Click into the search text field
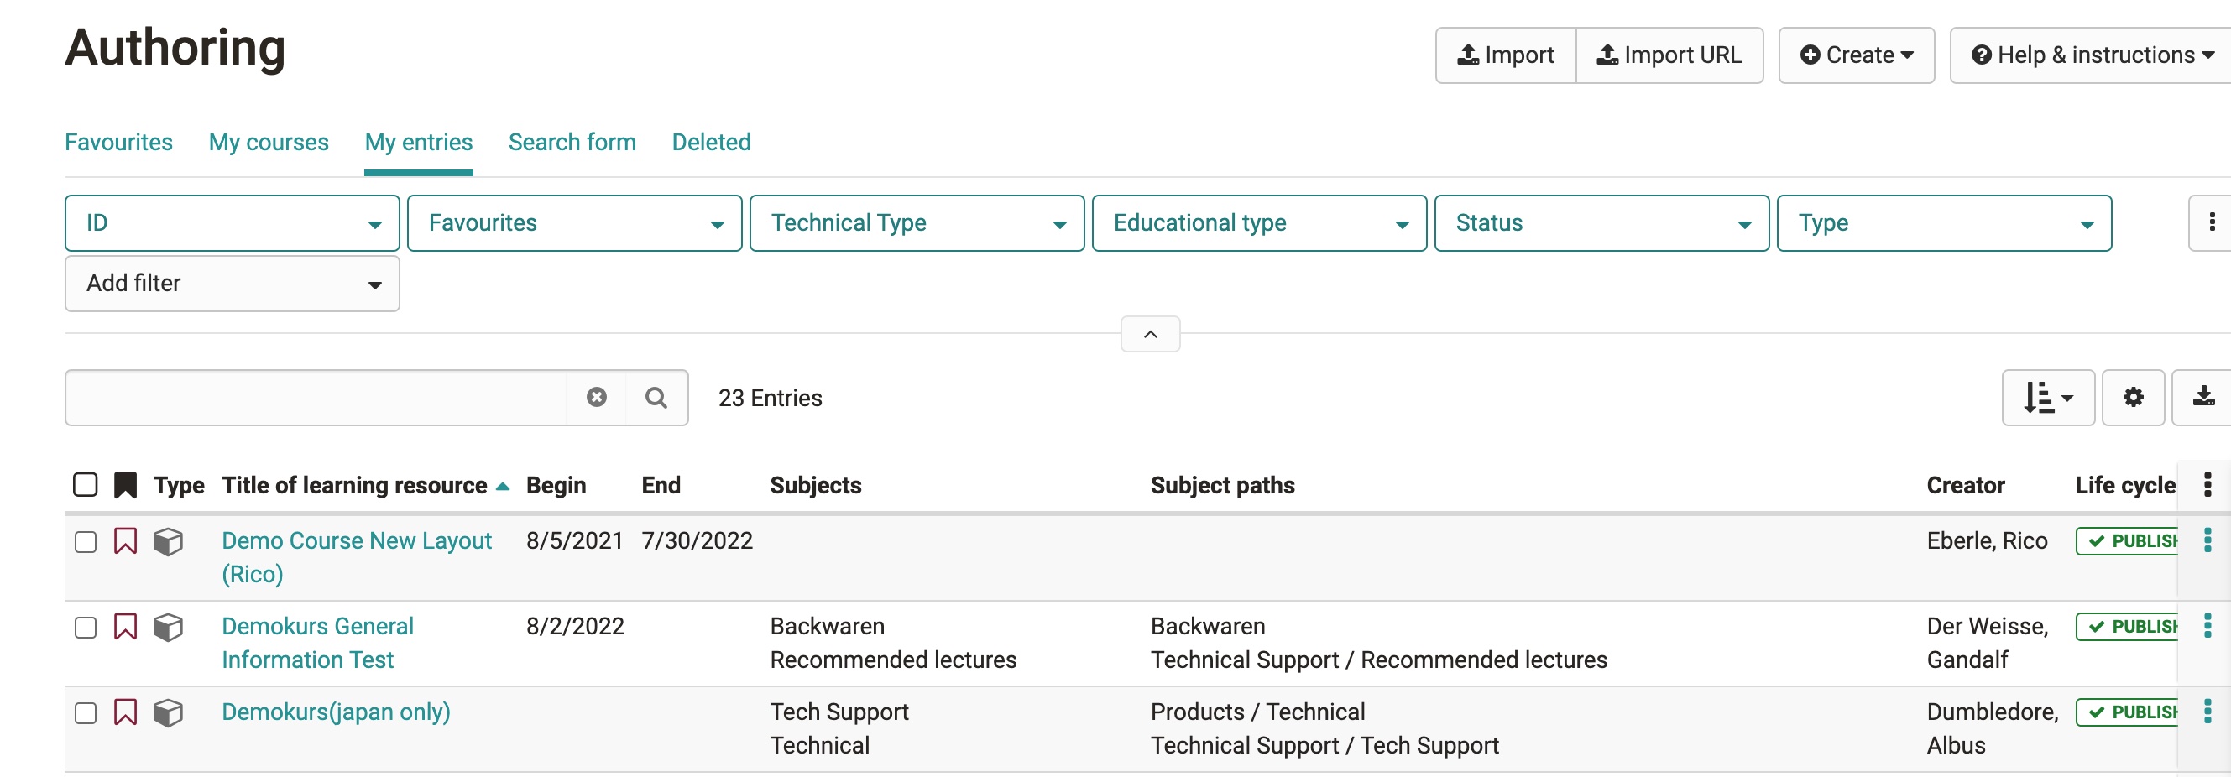The width and height of the screenshot is (2231, 777). pos(316,398)
